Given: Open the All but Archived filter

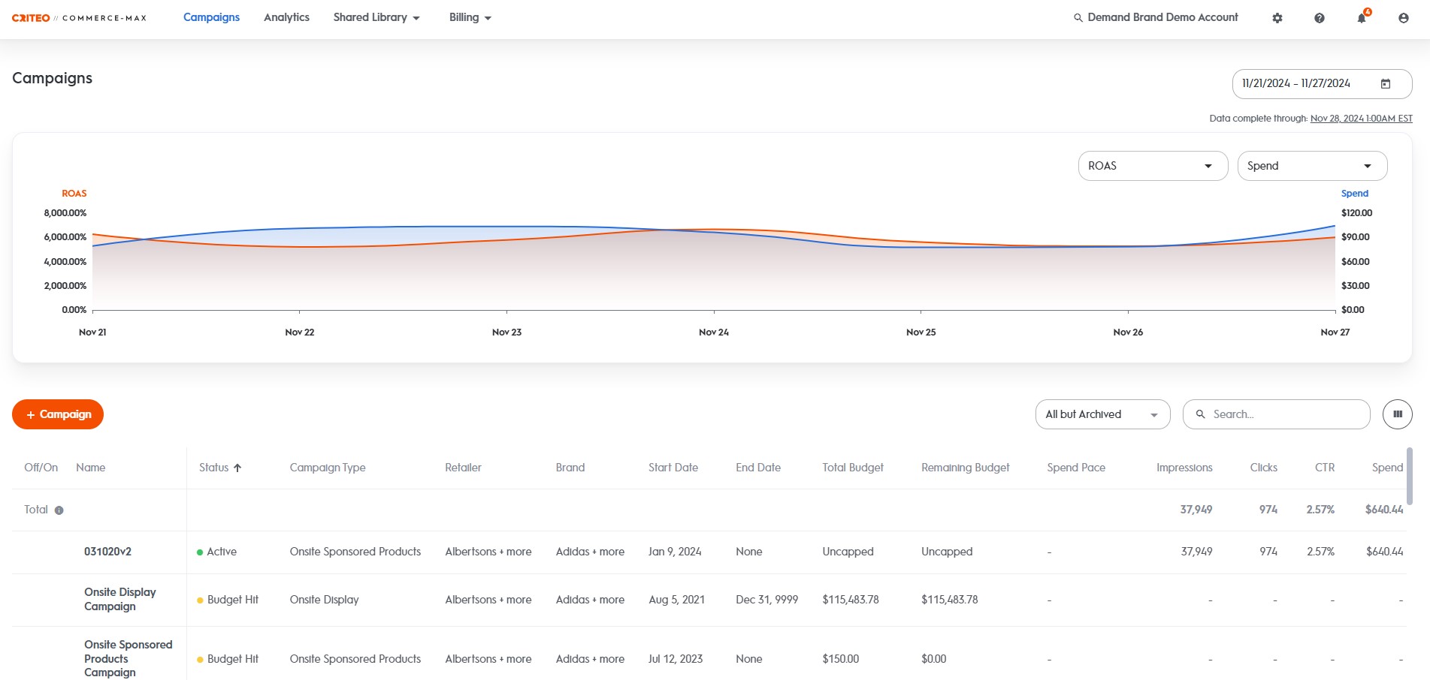Looking at the screenshot, I should (x=1102, y=414).
